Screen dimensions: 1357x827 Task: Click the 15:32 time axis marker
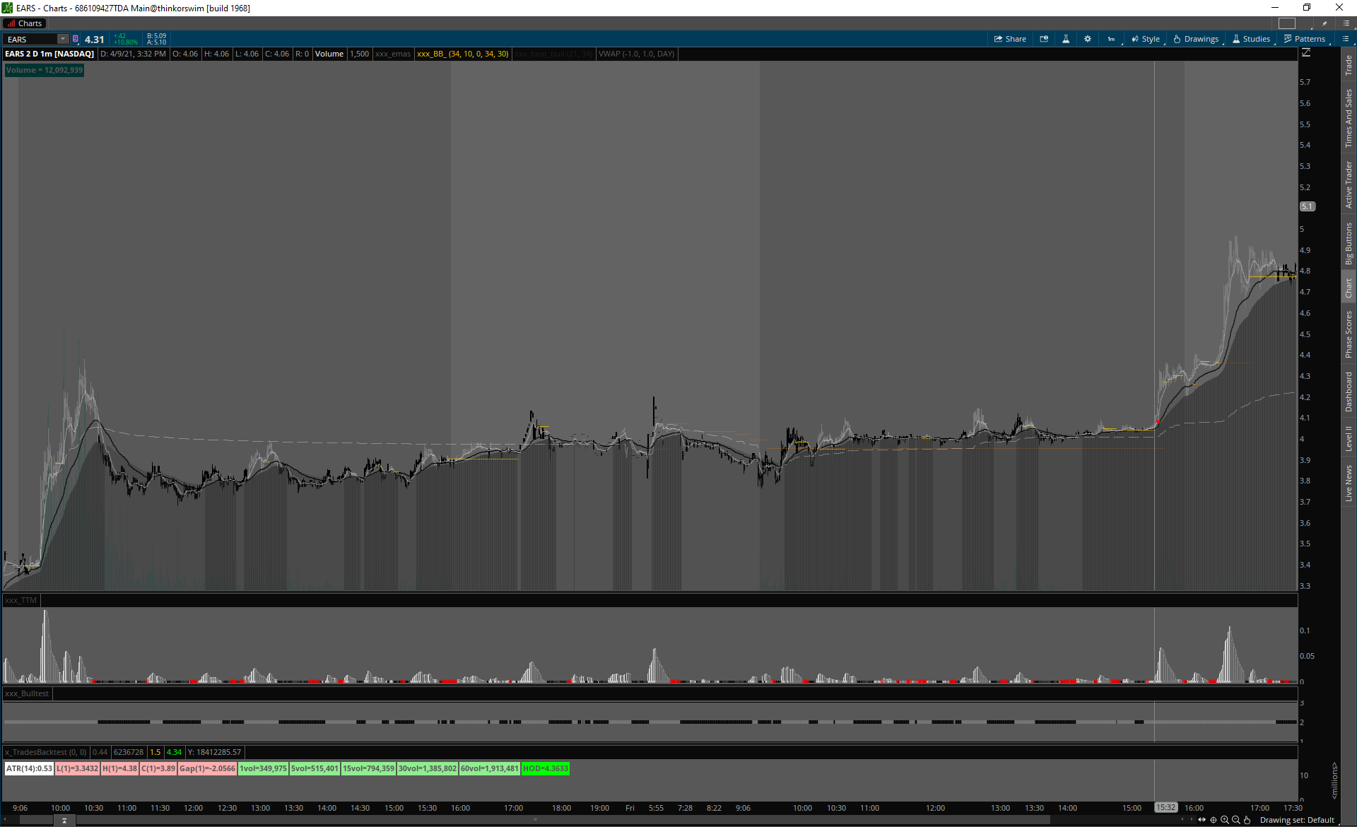click(x=1165, y=807)
